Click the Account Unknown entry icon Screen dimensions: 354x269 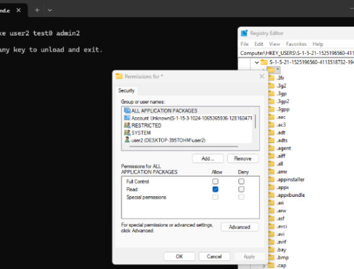tap(127, 118)
